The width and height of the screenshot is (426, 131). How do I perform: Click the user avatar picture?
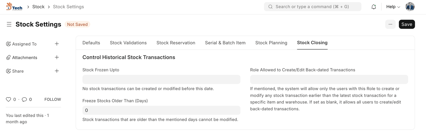(x=410, y=7)
